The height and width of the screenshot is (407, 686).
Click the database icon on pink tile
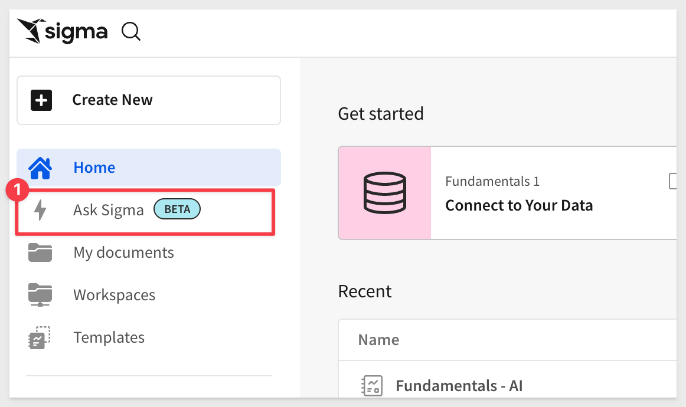click(x=384, y=193)
